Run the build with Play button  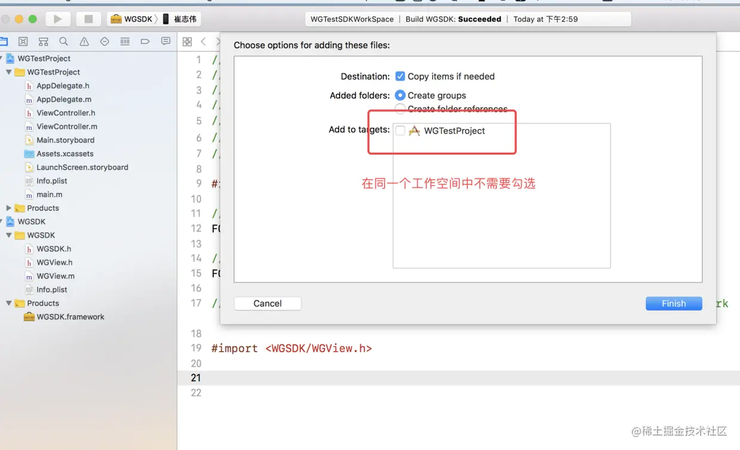[x=58, y=19]
